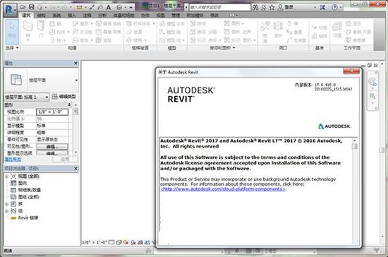Screen dimensions: 388x257
Task: Click the Visibility/Graphics Edit button
Action: 52,147
